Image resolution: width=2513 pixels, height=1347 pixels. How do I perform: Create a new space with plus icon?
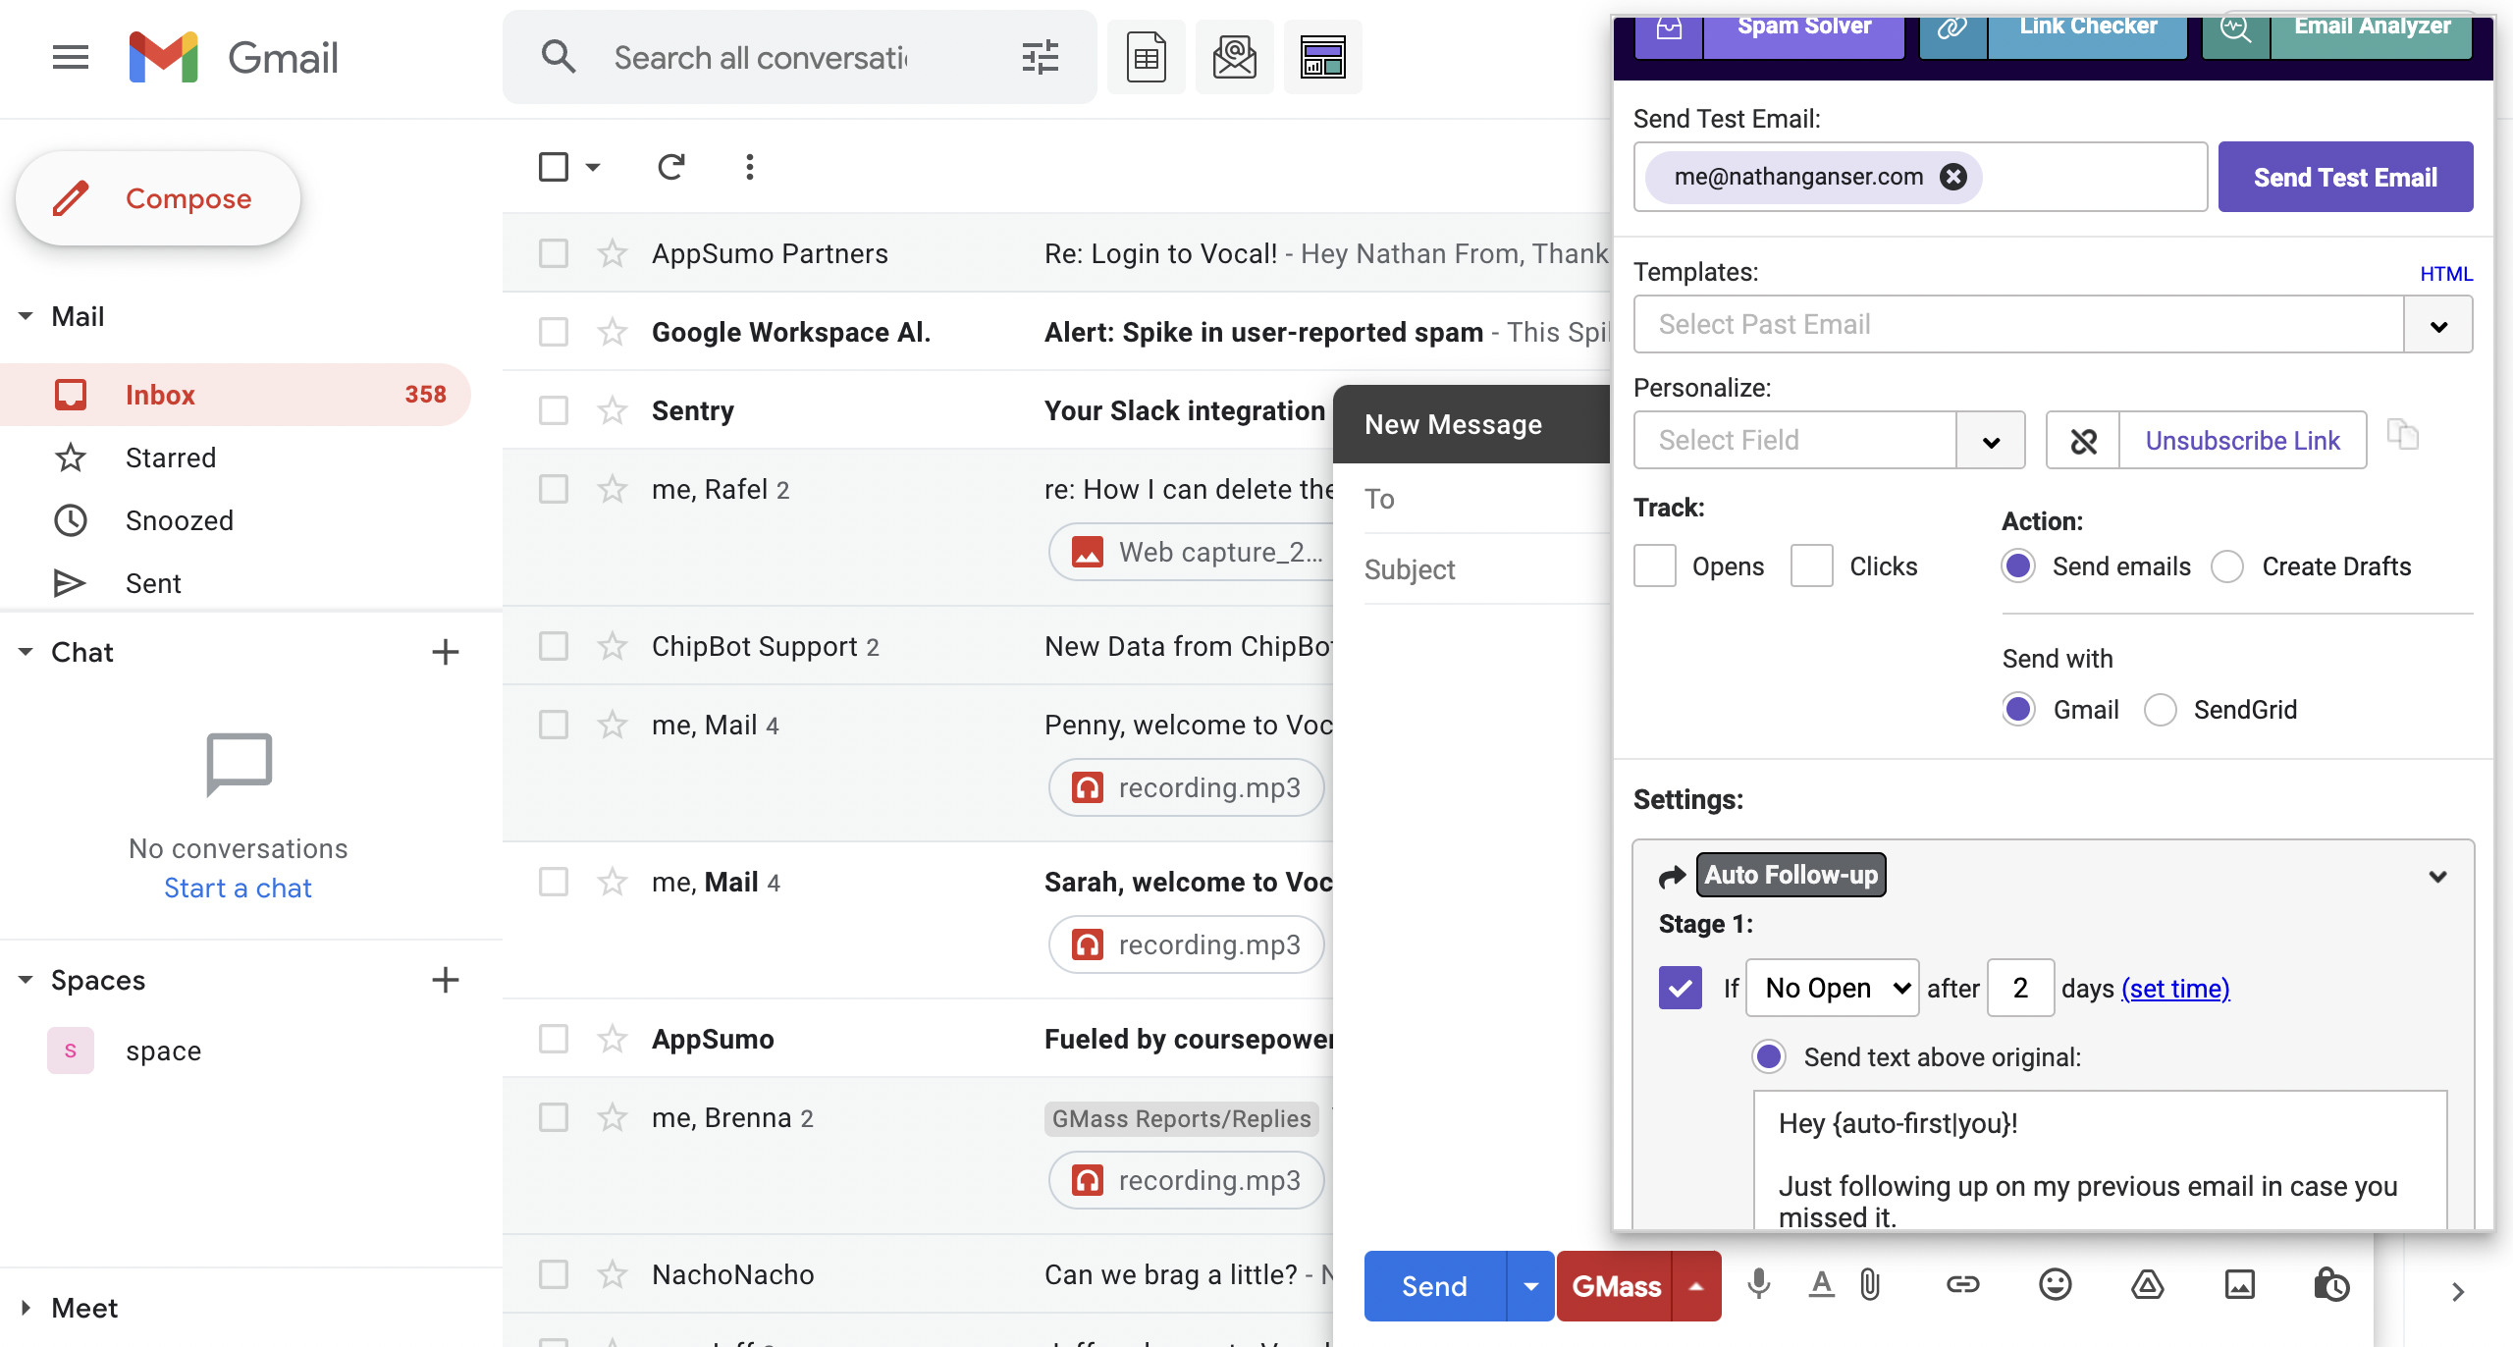tap(446, 980)
